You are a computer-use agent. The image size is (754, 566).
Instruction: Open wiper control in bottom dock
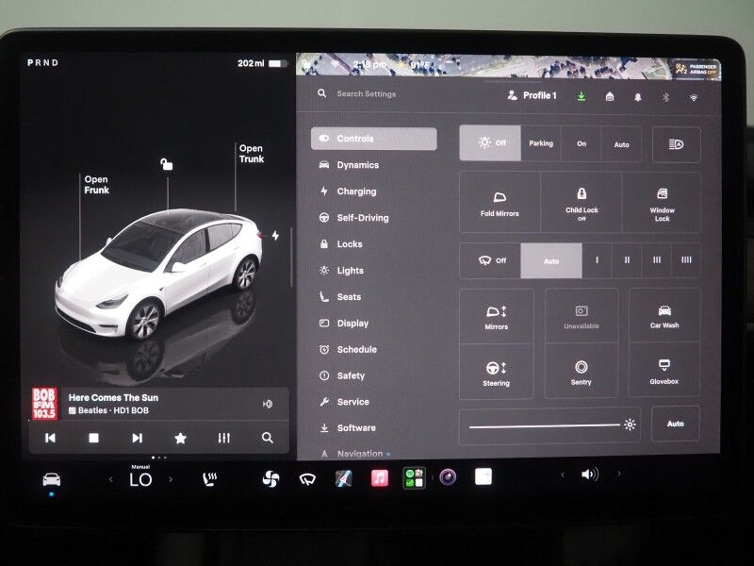point(308,479)
